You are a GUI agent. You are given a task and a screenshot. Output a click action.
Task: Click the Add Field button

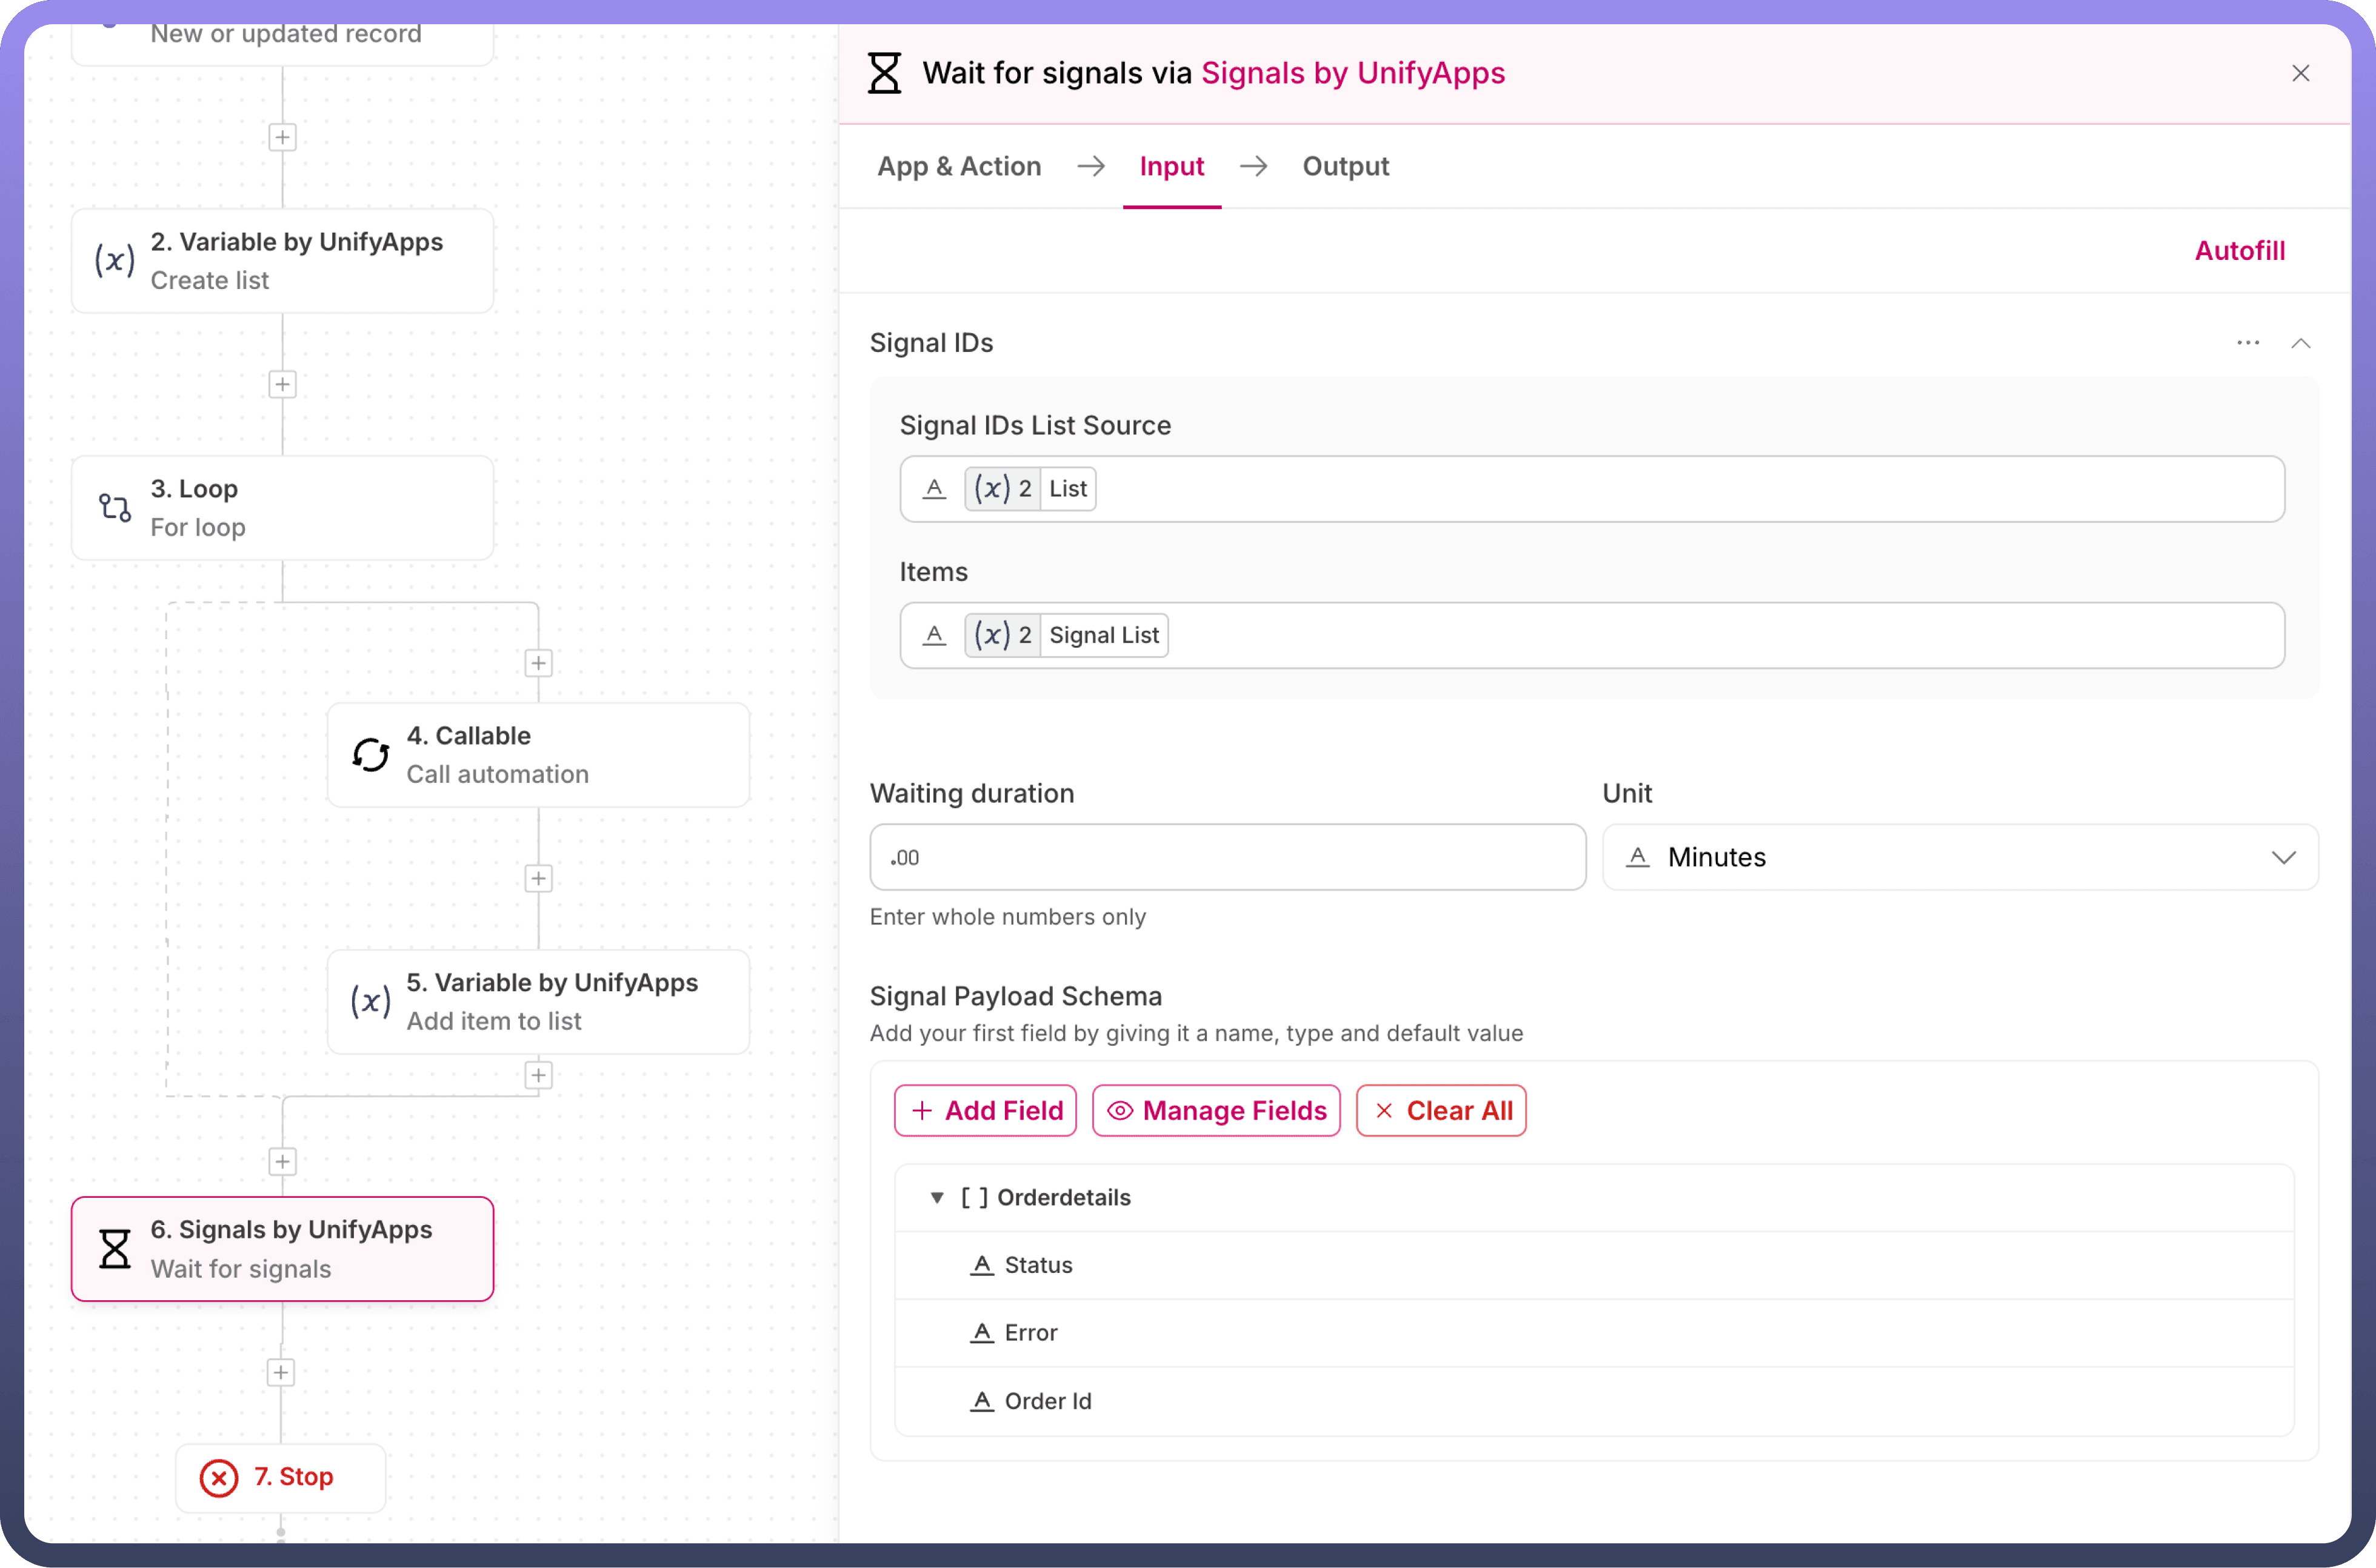[x=986, y=1110]
